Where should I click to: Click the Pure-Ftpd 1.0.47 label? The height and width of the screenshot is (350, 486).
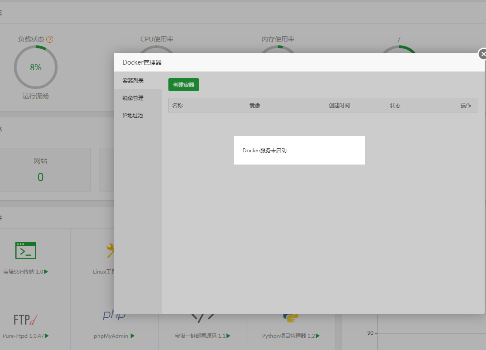[23, 336]
